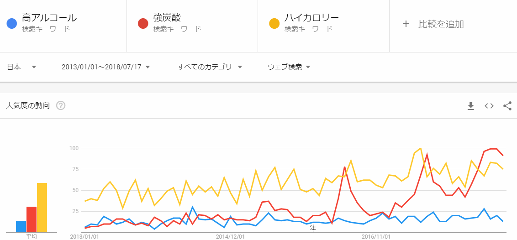Share the trend chart
Viewport: 517px width, 240px height.
507,106
